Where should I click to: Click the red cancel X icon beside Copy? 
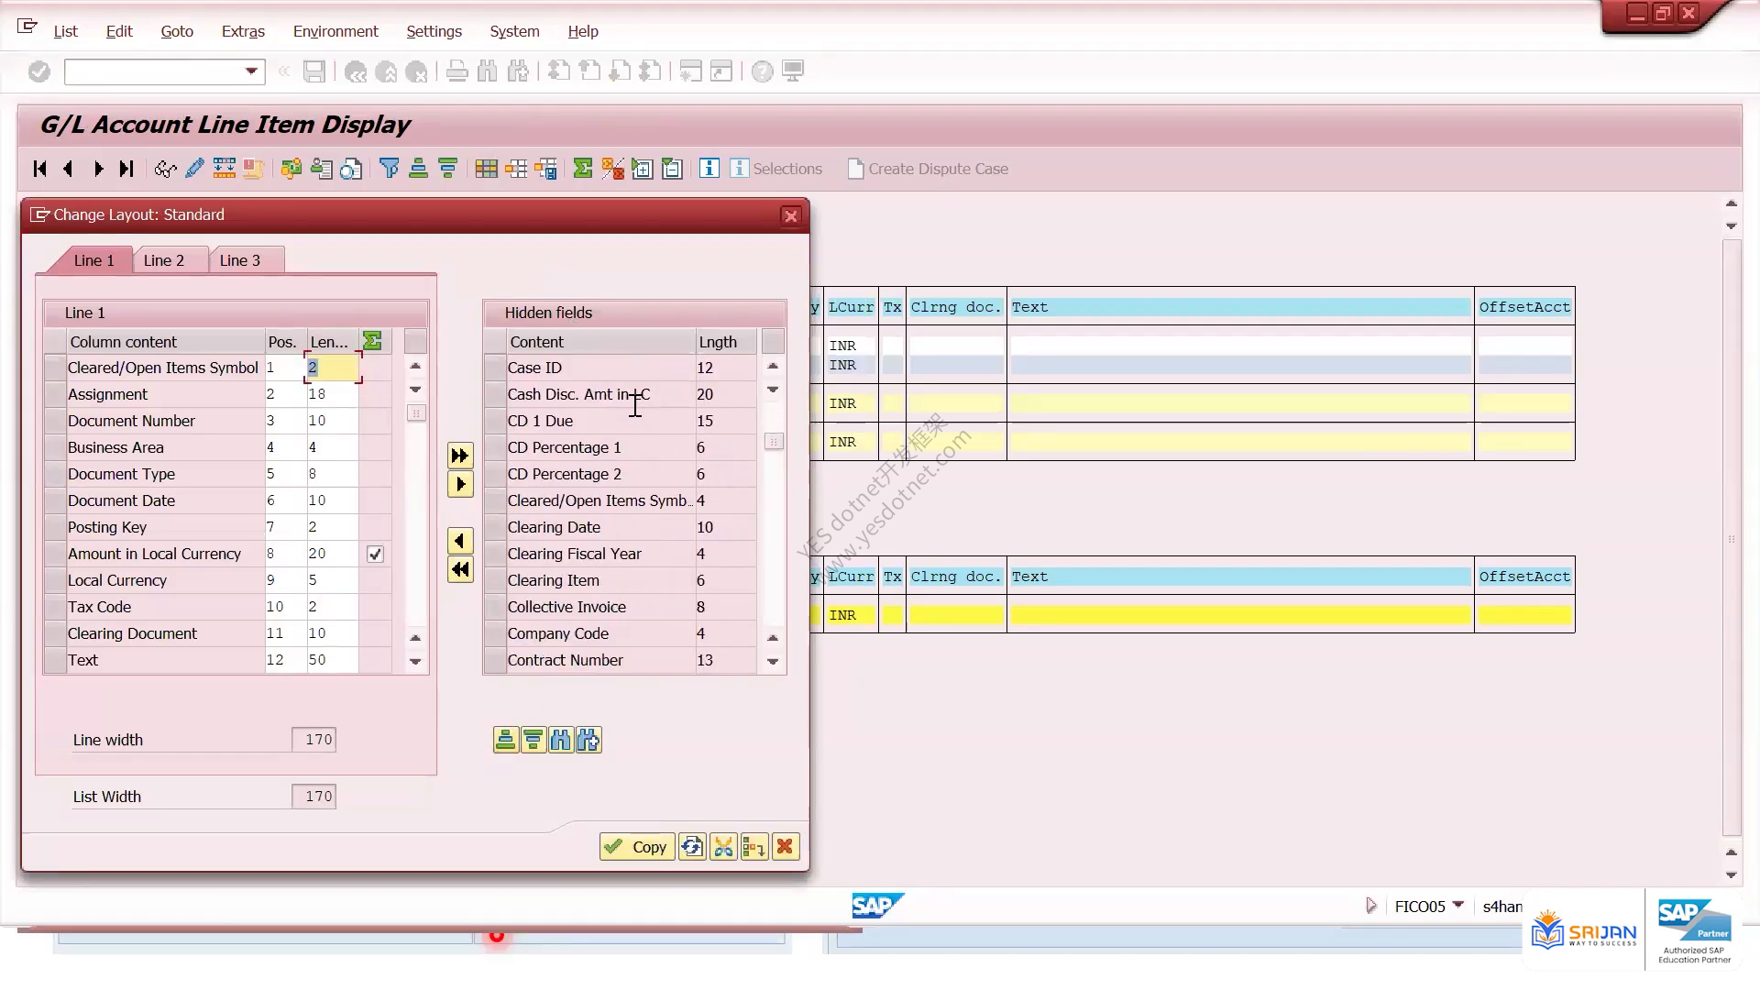[x=786, y=847]
